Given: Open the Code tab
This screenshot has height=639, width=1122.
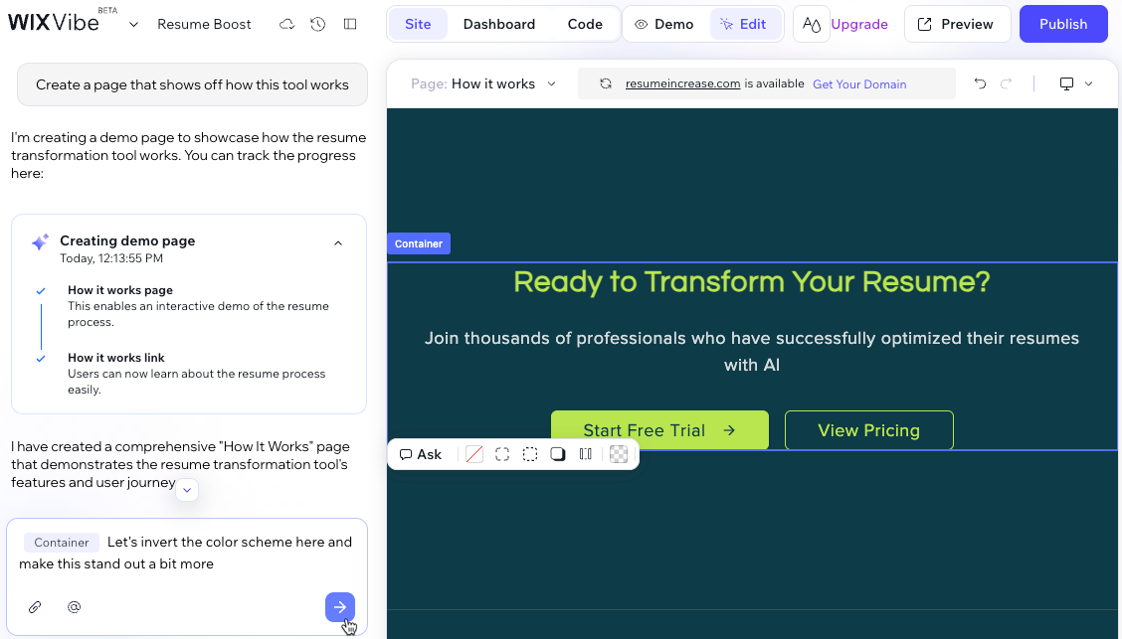Looking at the screenshot, I should (x=585, y=24).
